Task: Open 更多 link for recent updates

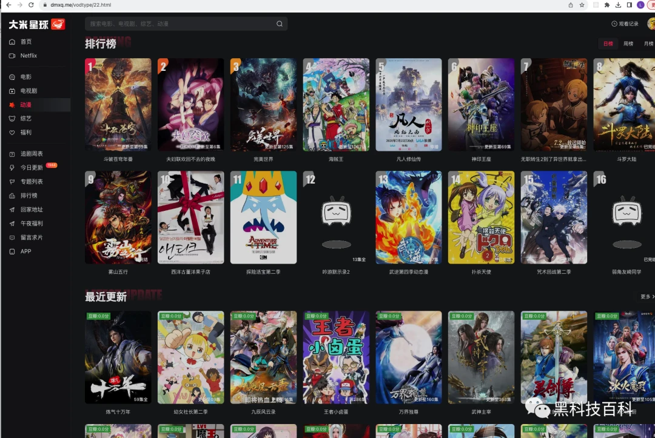Action: (x=647, y=296)
